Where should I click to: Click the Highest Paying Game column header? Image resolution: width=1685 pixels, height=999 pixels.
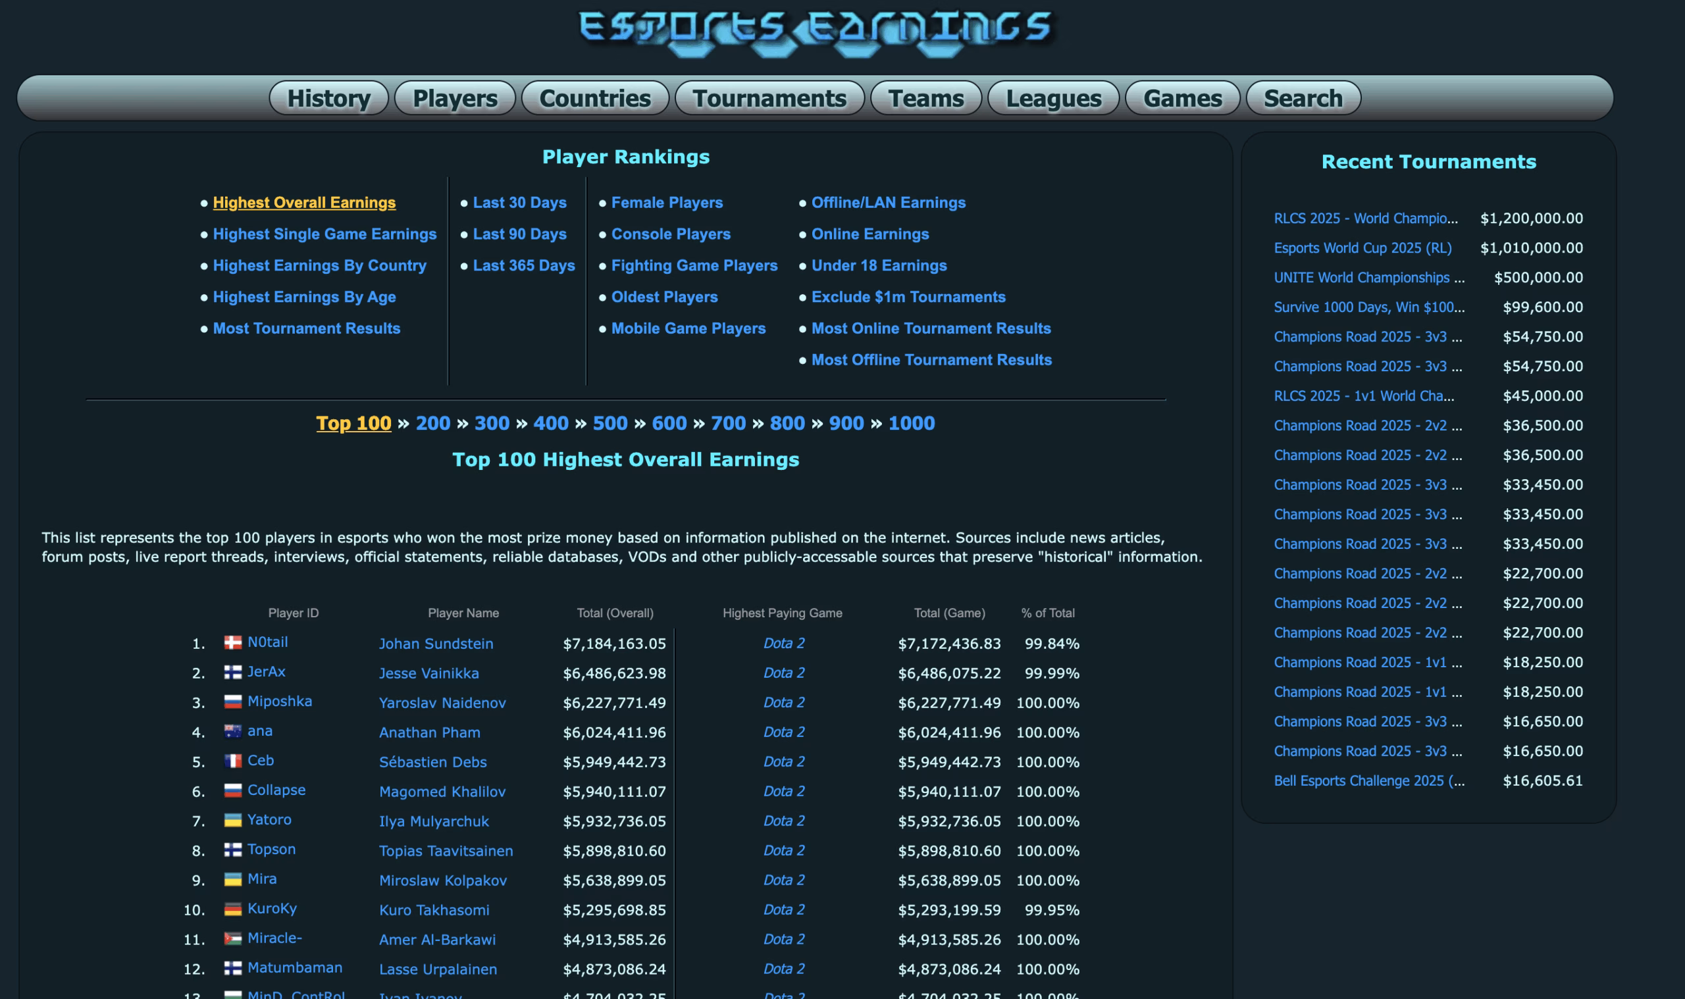coord(782,613)
